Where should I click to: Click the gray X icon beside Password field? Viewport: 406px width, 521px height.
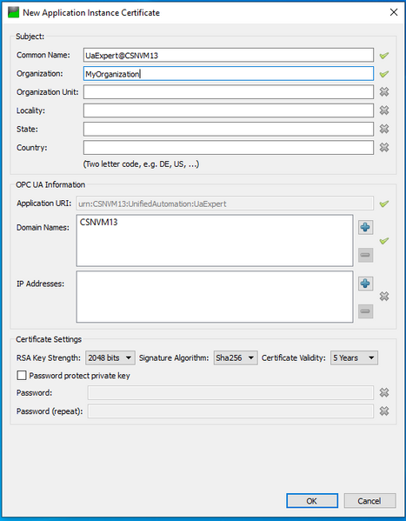[x=384, y=393]
